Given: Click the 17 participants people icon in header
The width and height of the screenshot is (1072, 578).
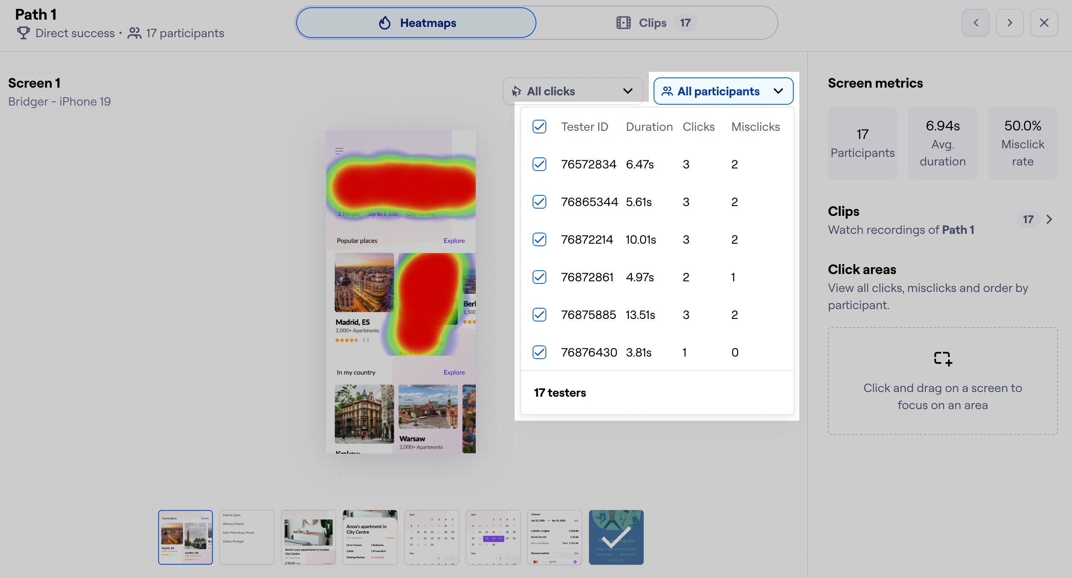Looking at the screenshot, I should click(134, 33).
